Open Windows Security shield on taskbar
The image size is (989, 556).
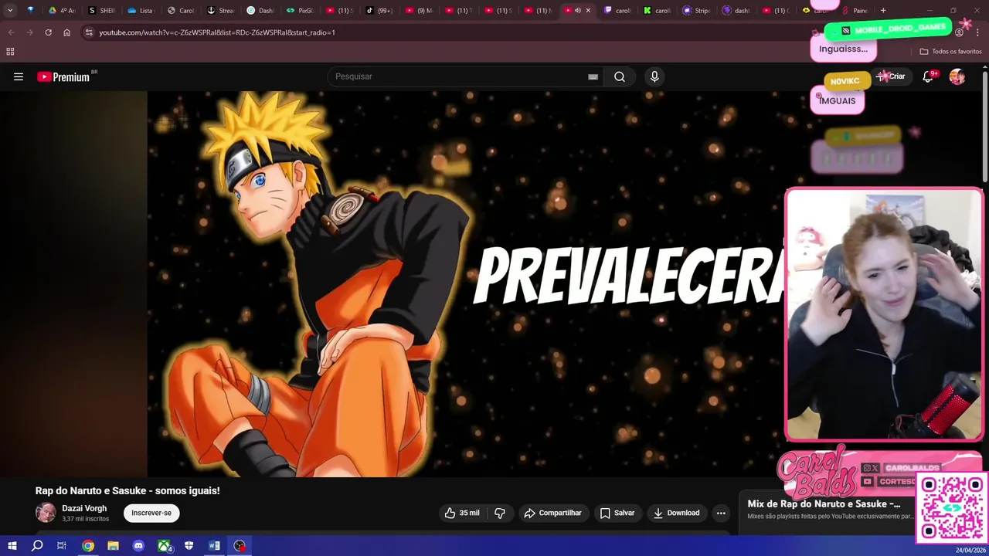click(189, 546)
